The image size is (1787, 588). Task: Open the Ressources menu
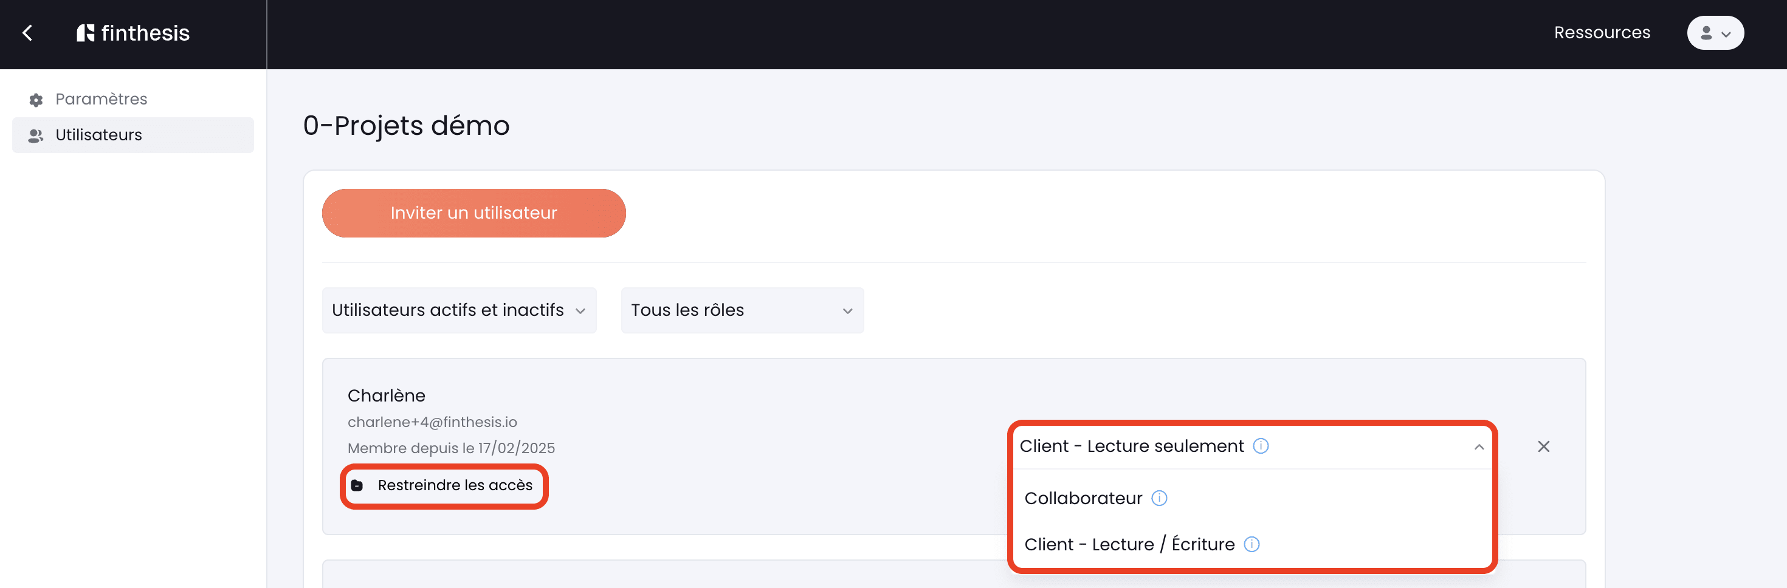click(1602, 32)
